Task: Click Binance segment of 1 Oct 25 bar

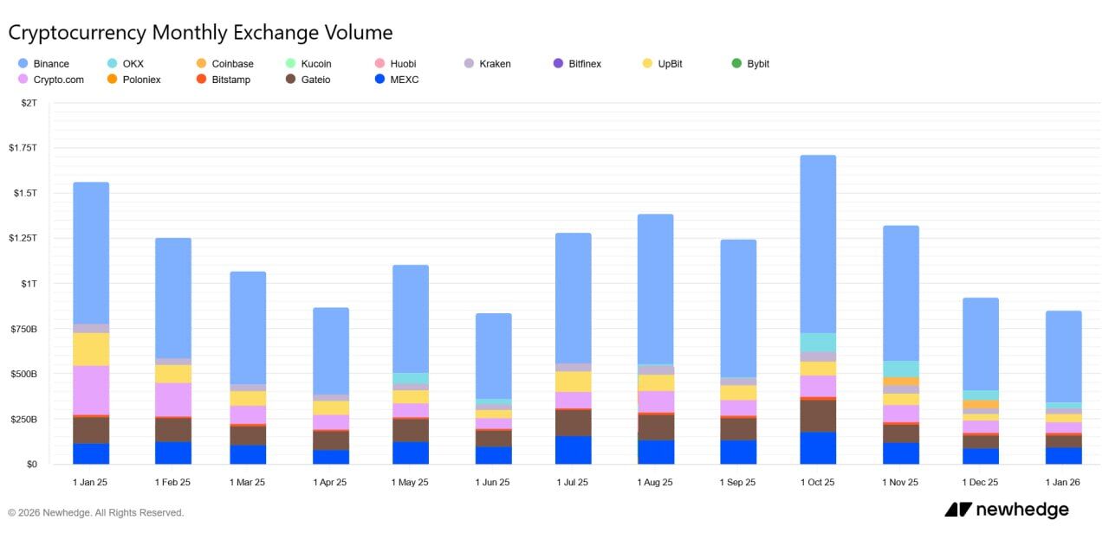Action: click(818, 244)
